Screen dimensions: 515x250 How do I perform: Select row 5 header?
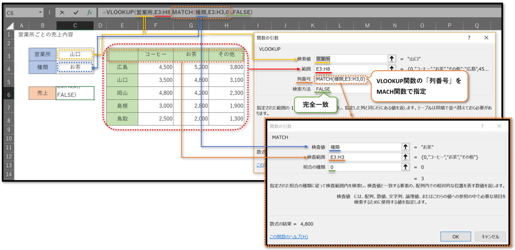(x=9, y=81)
